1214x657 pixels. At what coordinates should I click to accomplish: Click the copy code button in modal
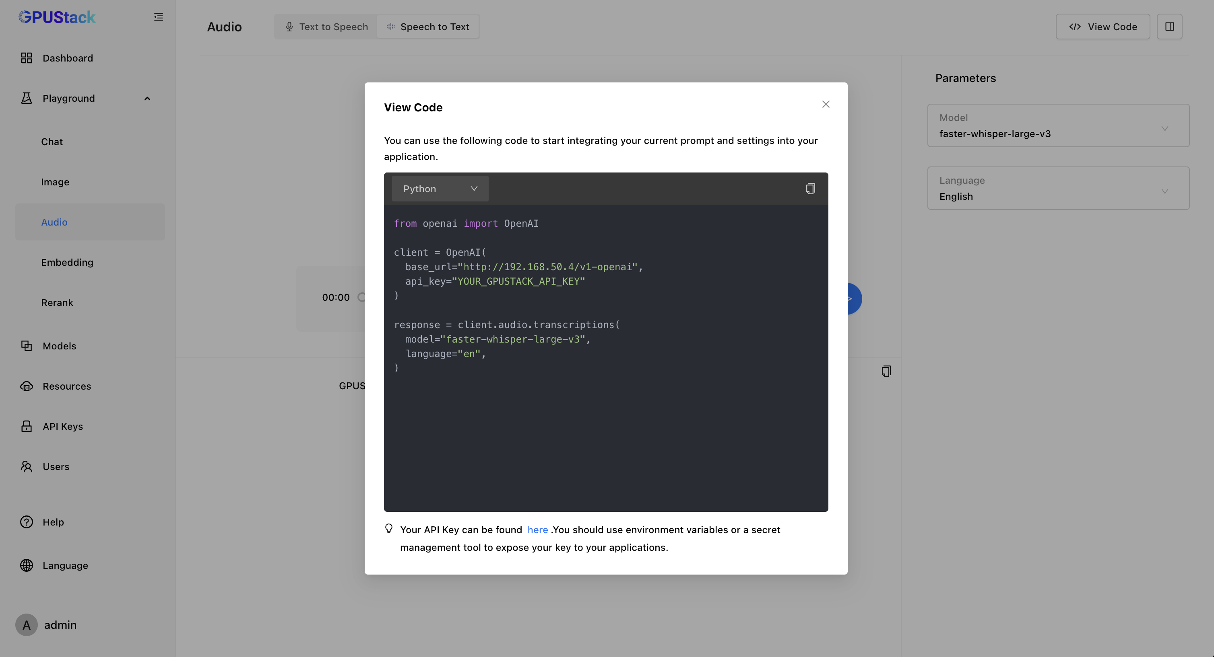point(810,189)
